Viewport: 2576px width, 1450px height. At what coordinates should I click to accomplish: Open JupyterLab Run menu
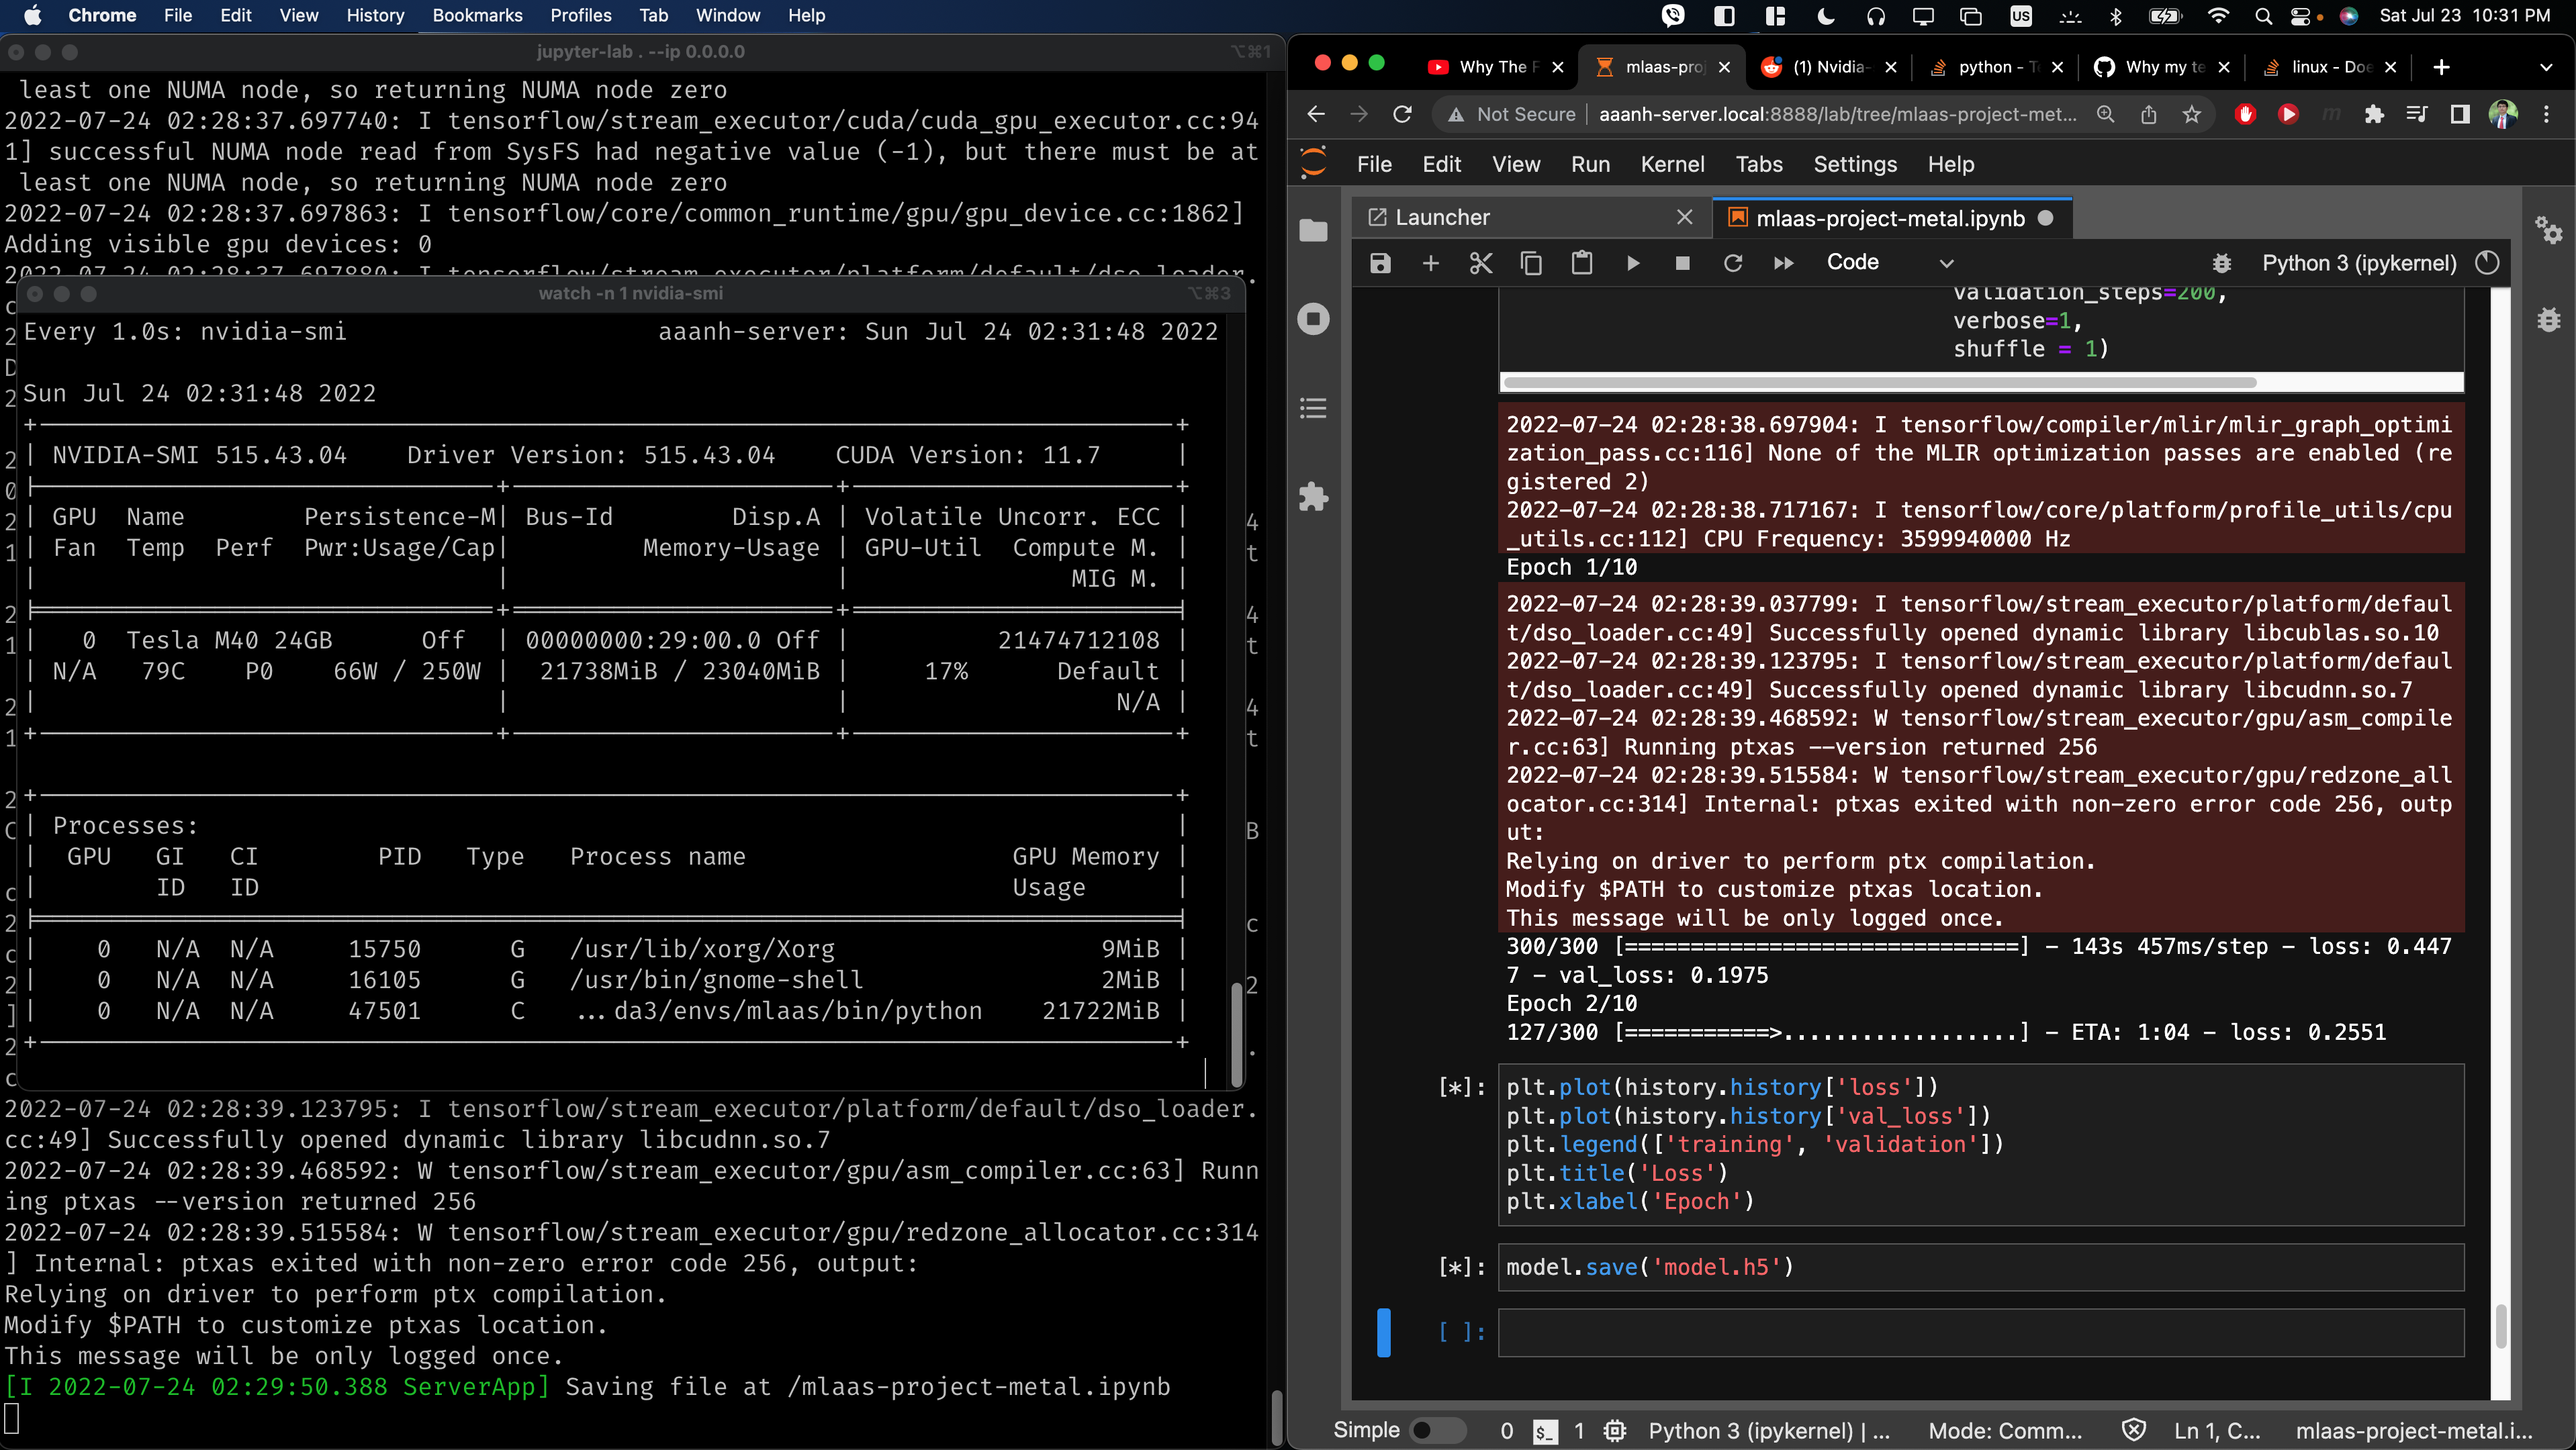(1590, 165)
